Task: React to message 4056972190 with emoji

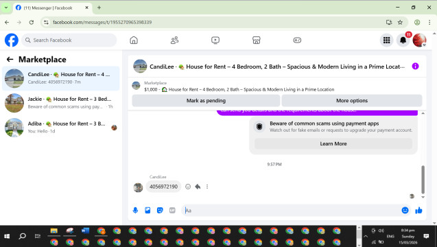Action: 188,187
